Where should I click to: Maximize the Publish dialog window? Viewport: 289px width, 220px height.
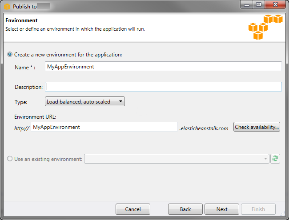258,6
